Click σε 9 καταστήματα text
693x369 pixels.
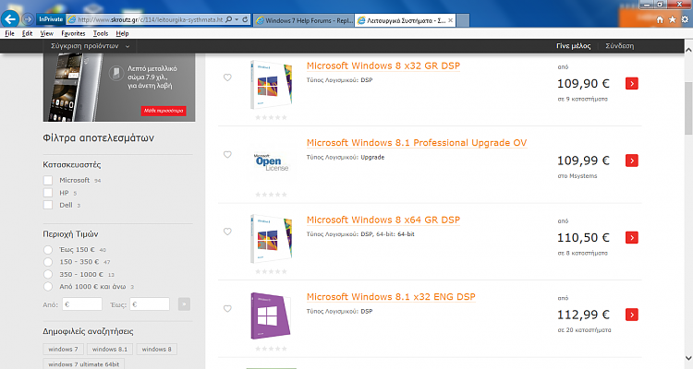click(582, 100)
